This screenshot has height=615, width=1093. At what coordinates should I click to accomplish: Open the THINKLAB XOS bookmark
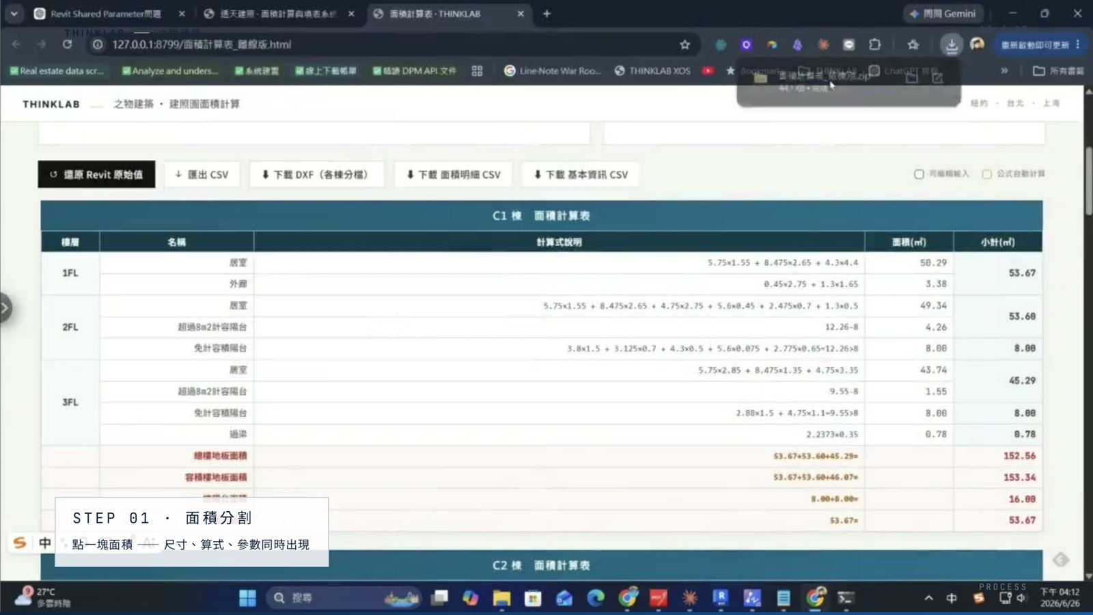[653, 71]
